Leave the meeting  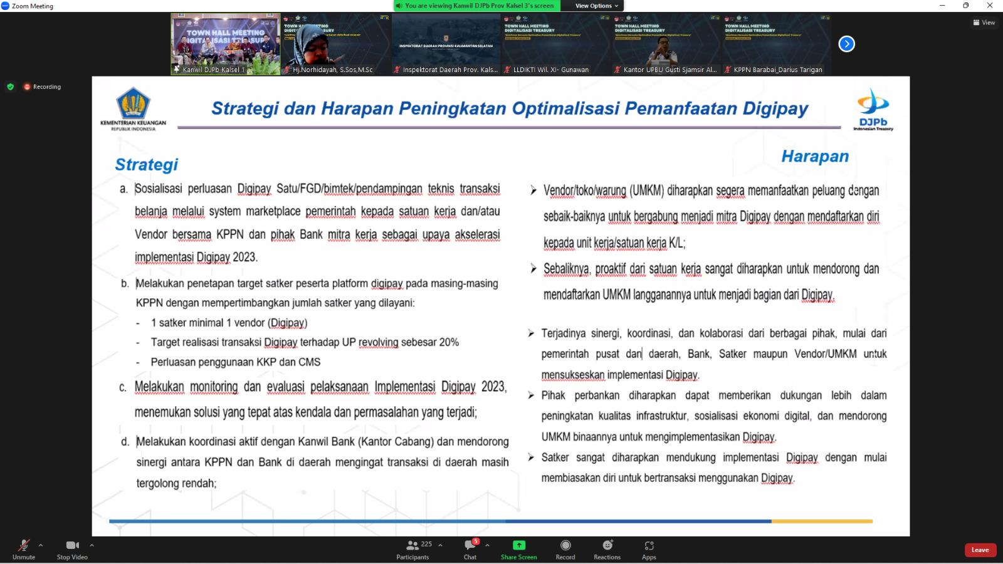click(x=980, y=550)
